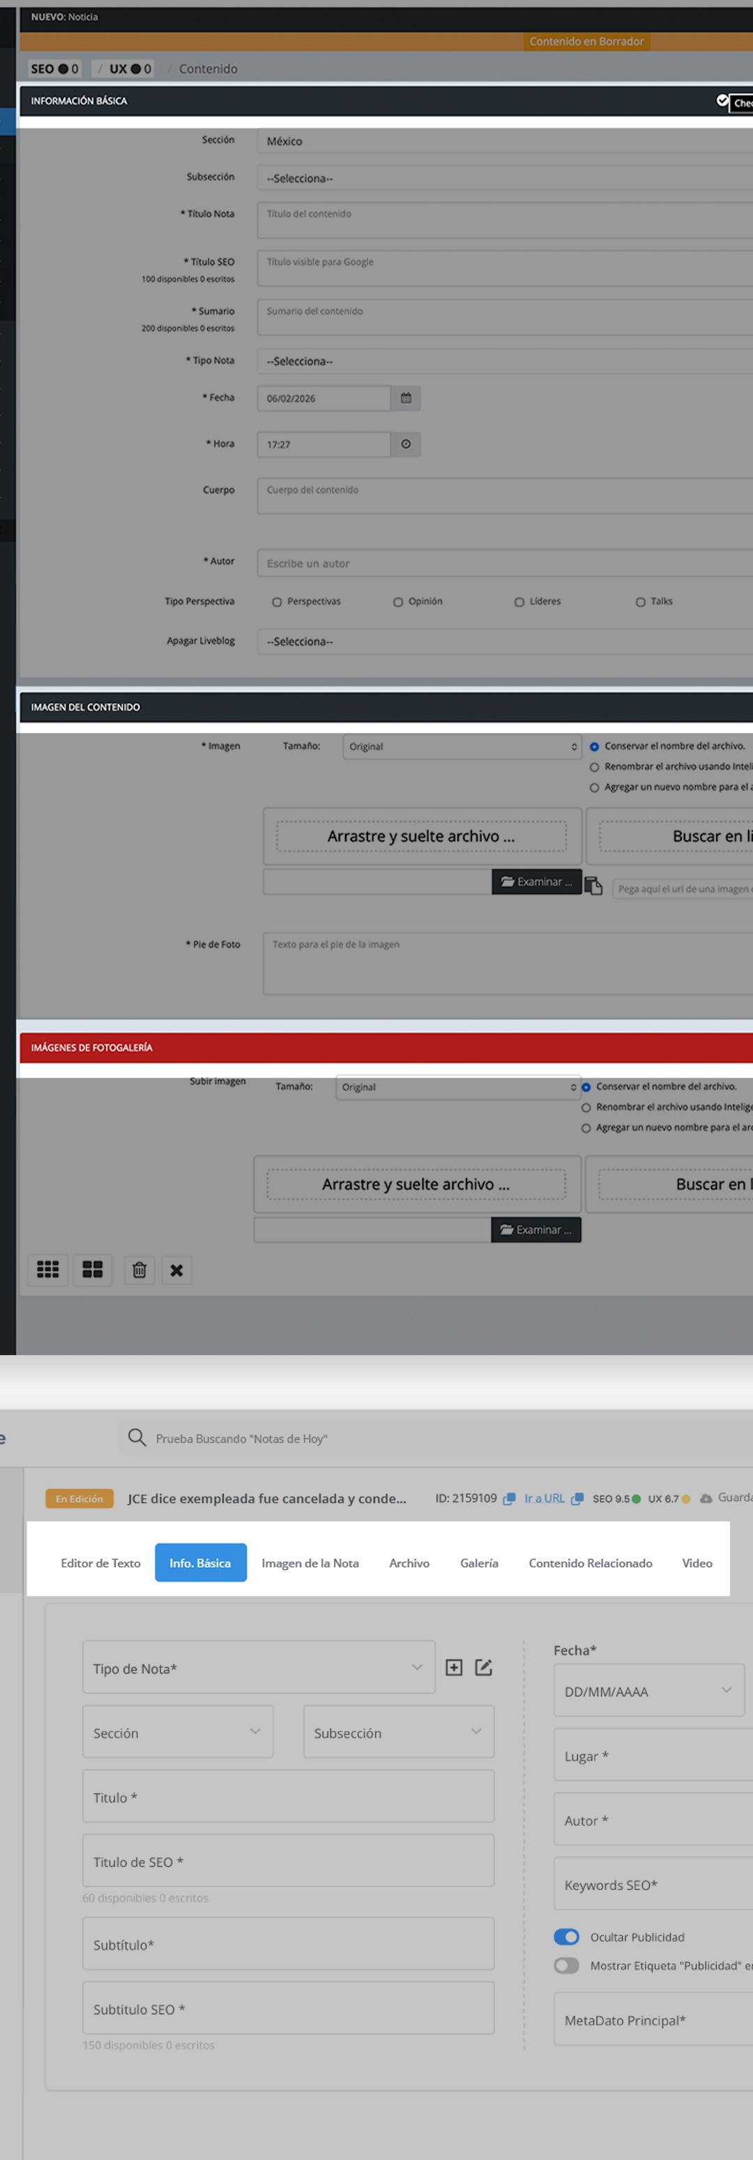Image resolution: width=753 pixels, height=2160 pixels.
Task: Open Tamaño dropdown in Imágenes de Fotogalería
Action: (x=458, y=1087)
